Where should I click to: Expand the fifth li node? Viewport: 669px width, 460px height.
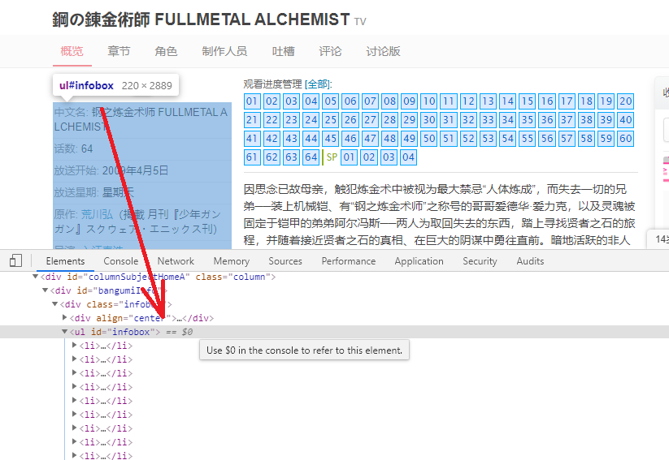point(75,401)
